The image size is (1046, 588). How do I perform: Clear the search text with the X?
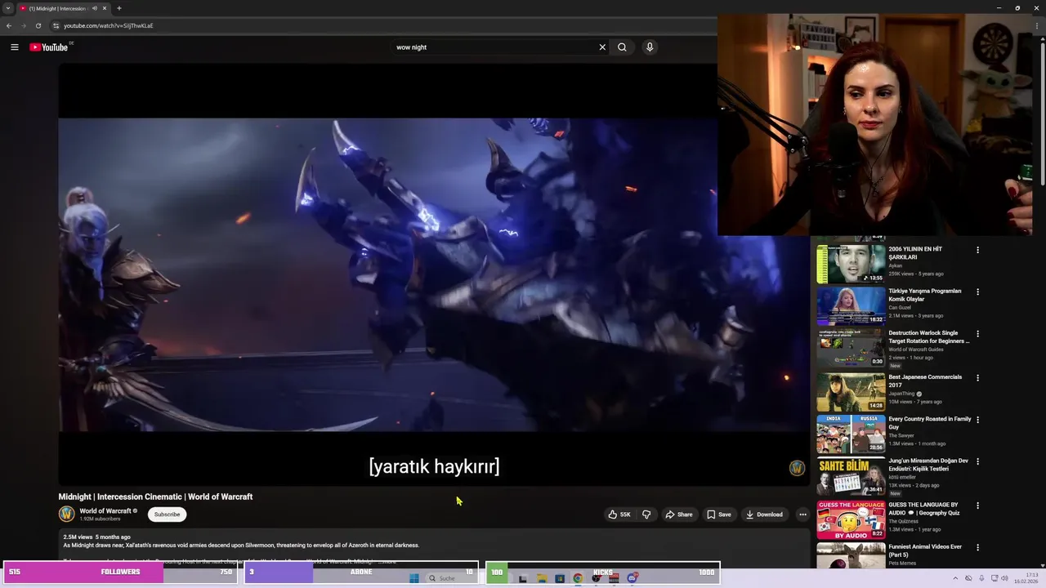point(602,47)
